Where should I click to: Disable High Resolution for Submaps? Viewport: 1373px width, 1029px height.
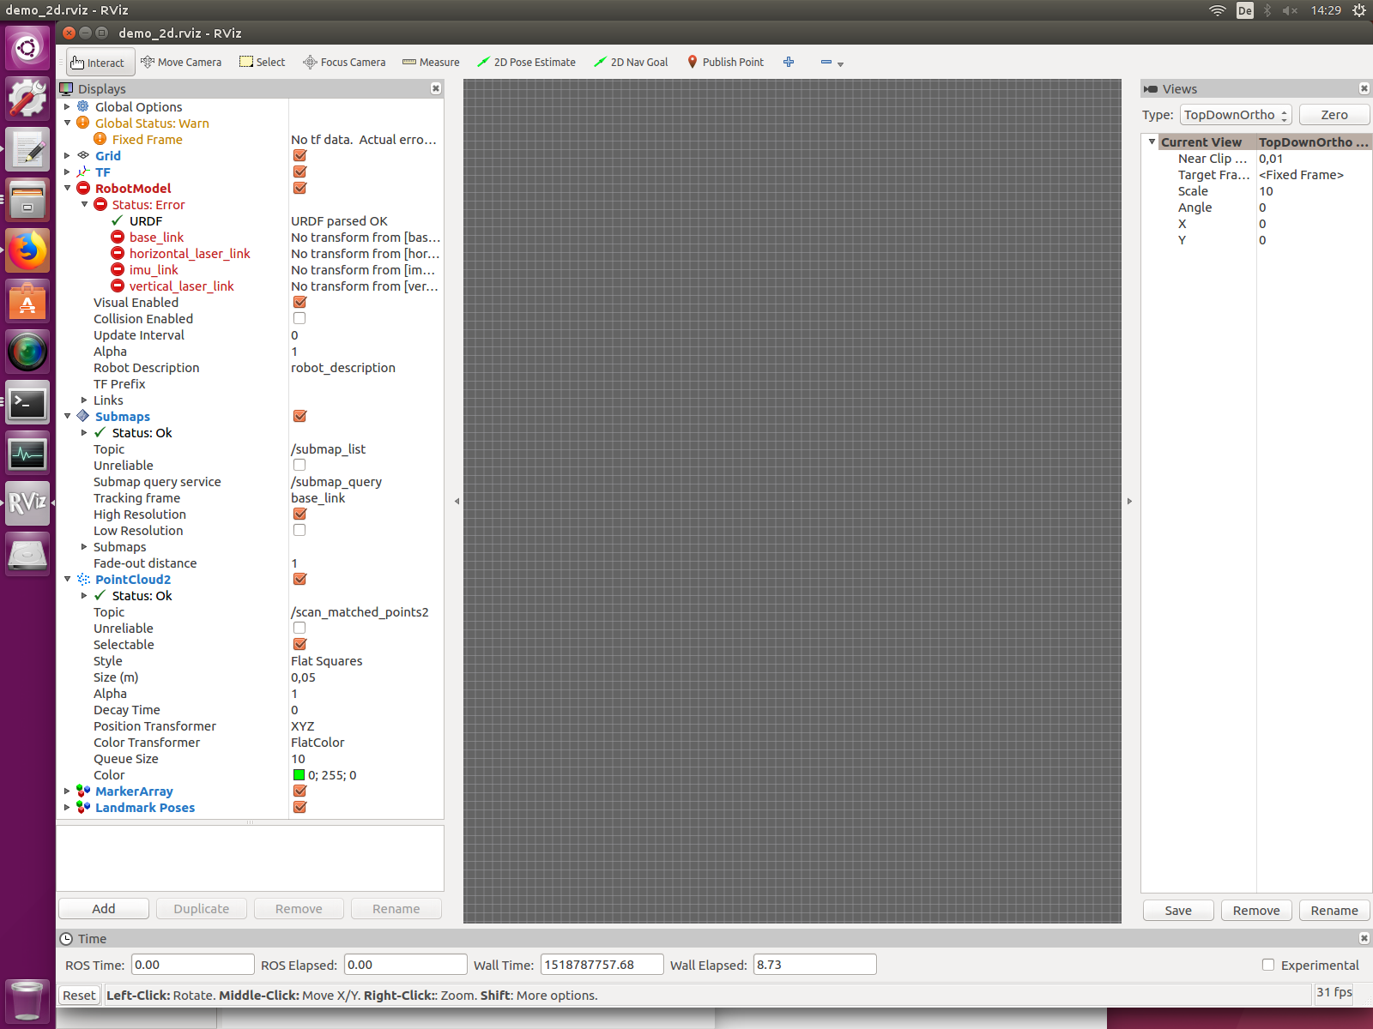(x=299, y=514)
